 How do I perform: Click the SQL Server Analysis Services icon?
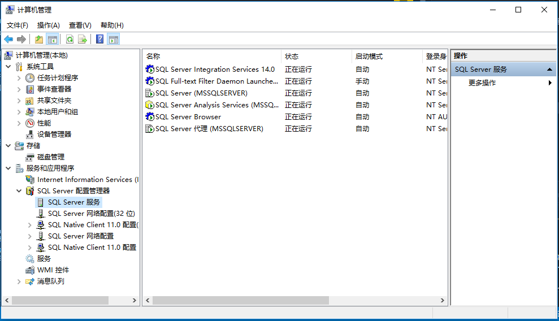tap(150, 105)
